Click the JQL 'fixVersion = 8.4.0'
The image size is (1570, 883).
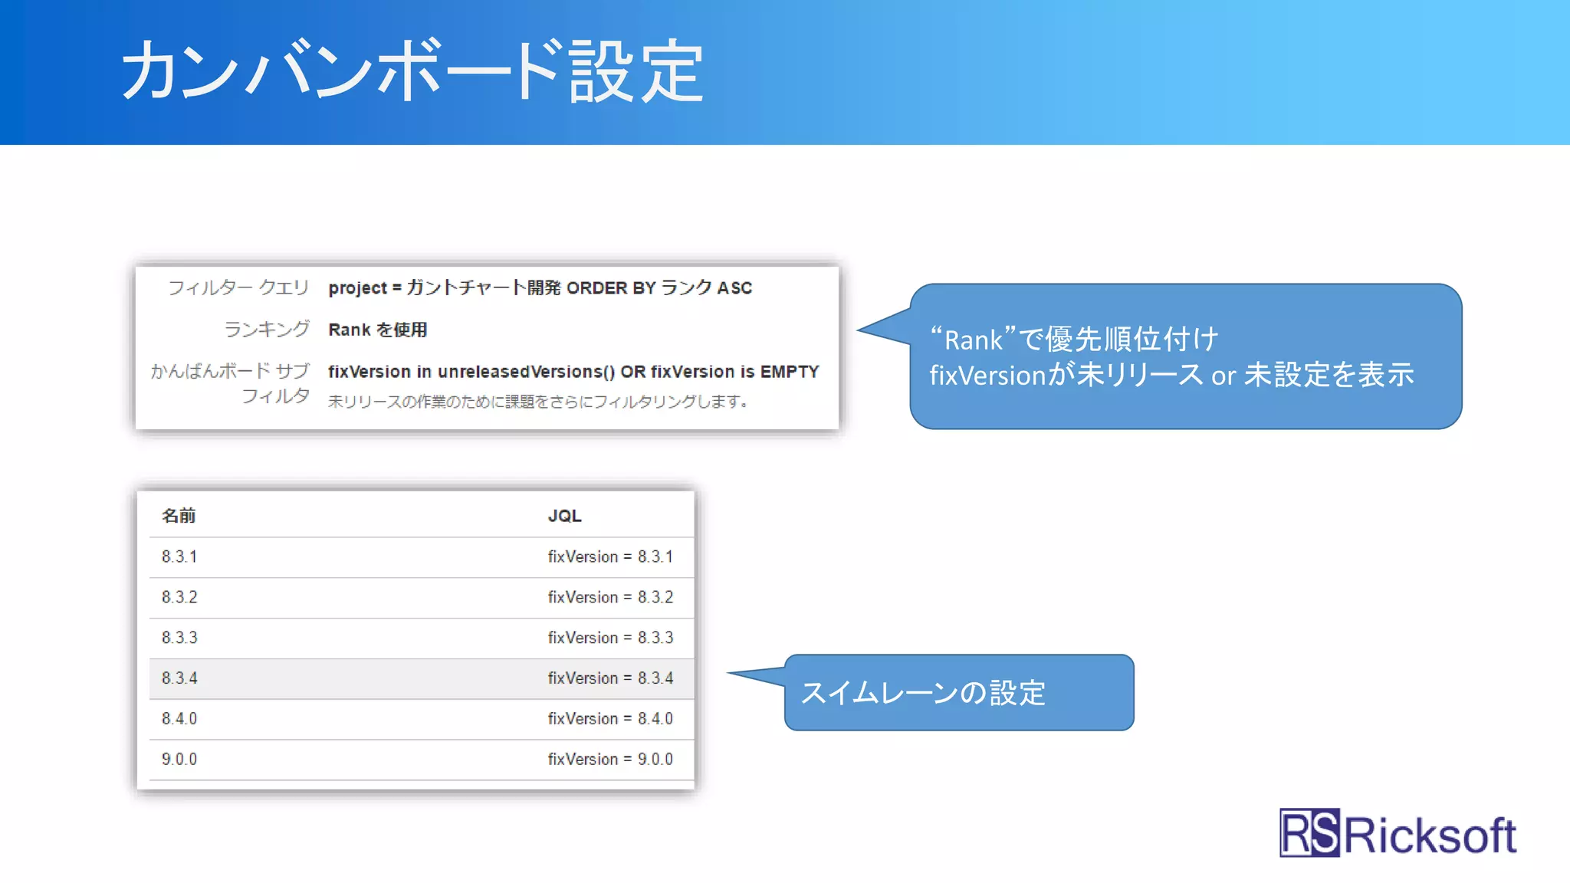tap(610, 719)
